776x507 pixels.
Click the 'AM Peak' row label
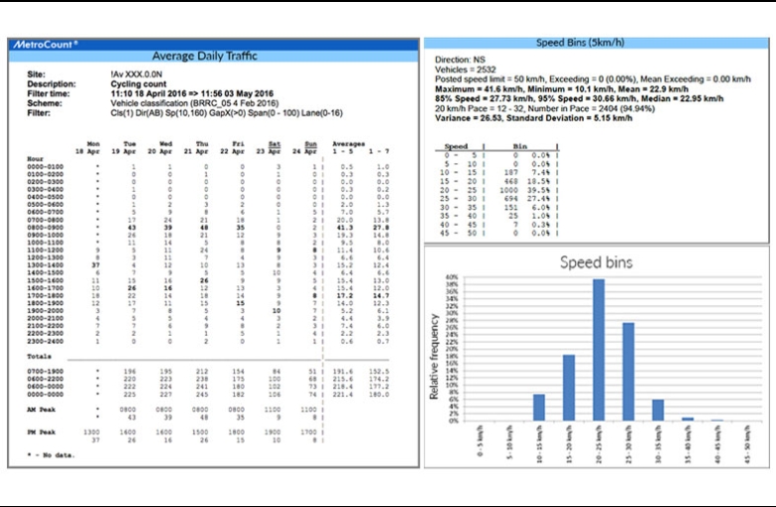coord(41,410)
